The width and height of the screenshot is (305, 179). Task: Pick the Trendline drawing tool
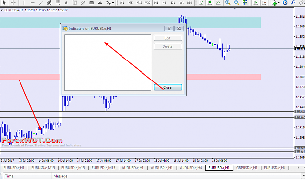tap(41, 3)
